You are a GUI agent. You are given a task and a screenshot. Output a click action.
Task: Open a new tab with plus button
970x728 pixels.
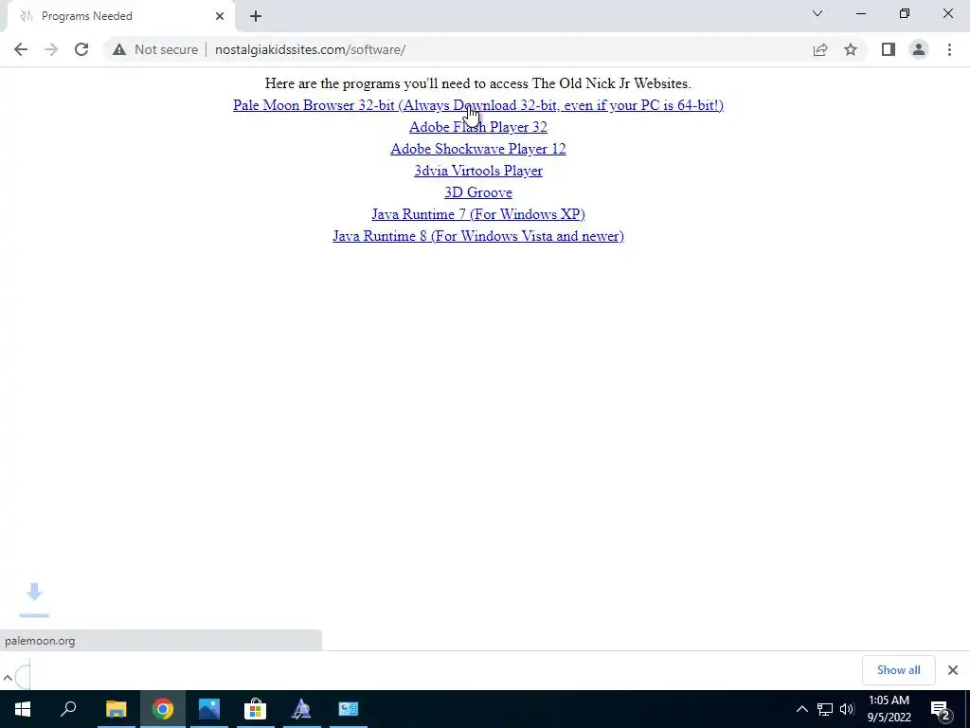click(x=256, y=16)
